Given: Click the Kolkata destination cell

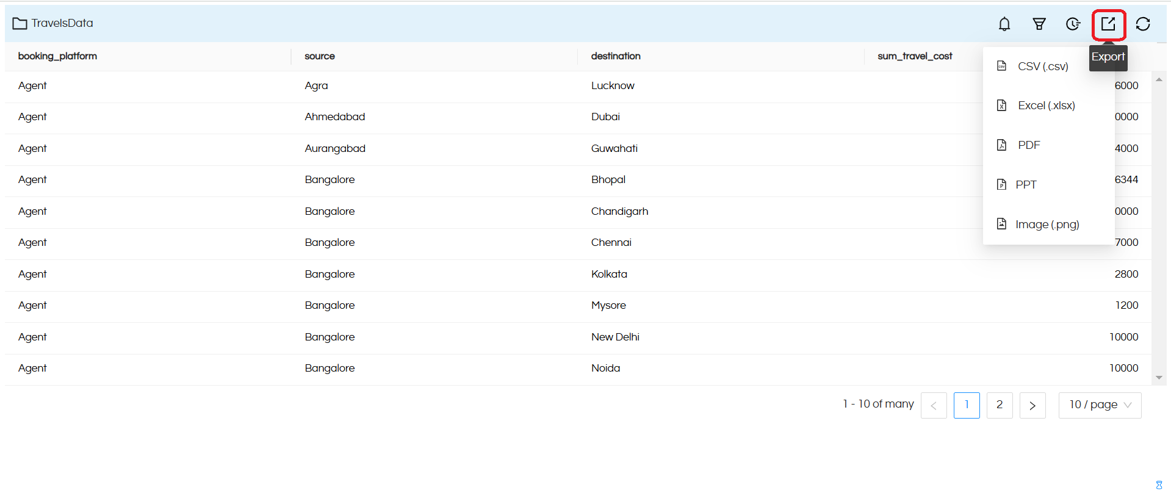Looking at the screenshot, I should (x=609, y=274).
